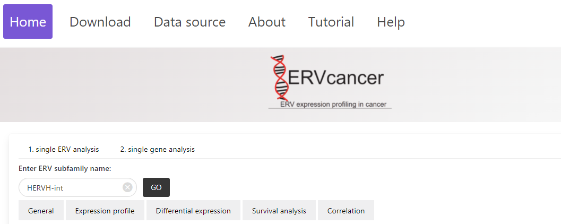Open the Download page
Viewport: 561px width, 224px height.
coord(100,22)
